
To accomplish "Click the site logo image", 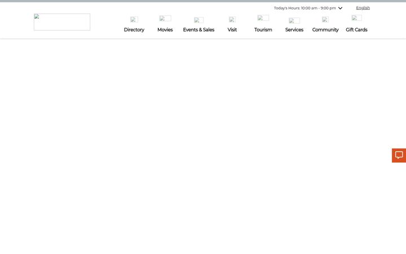I will [x=62, y=22].
